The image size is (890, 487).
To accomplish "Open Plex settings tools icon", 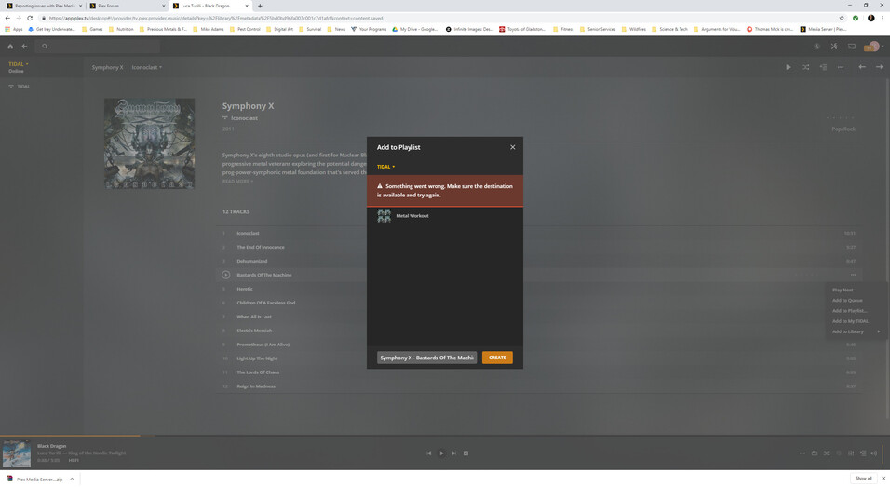I will click(834, 47).
